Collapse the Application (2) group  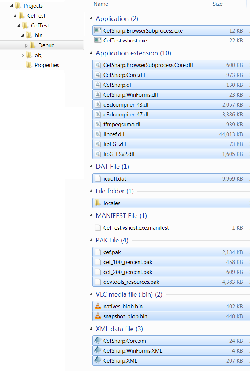[91, 18]
